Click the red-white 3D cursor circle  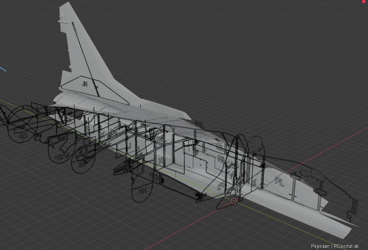tap(234, 201)
